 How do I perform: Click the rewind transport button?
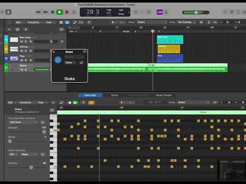click(x=38, y=12)
